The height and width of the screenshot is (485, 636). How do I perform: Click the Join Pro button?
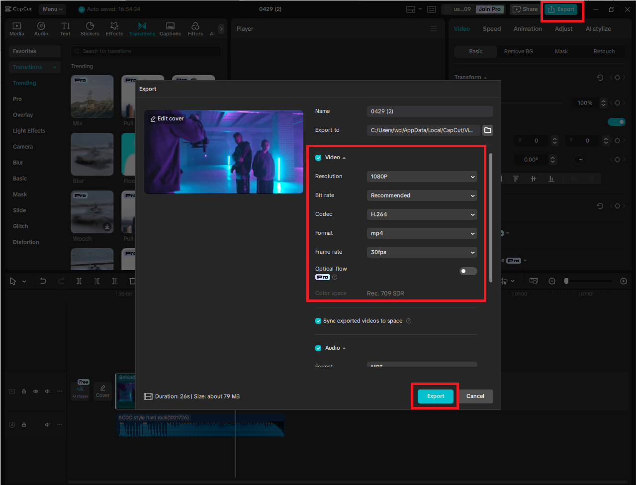tap(489, 9)
